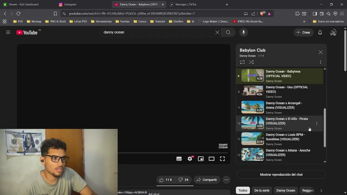Viewport: 347px width, 195px height.
Task: Click Mostrar reproducción del chat
Action: coord(281,174)
